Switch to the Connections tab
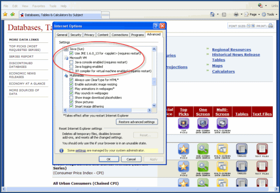Image resolution: width=280 pixels, height=193 pixels. (x=120, y=35)
